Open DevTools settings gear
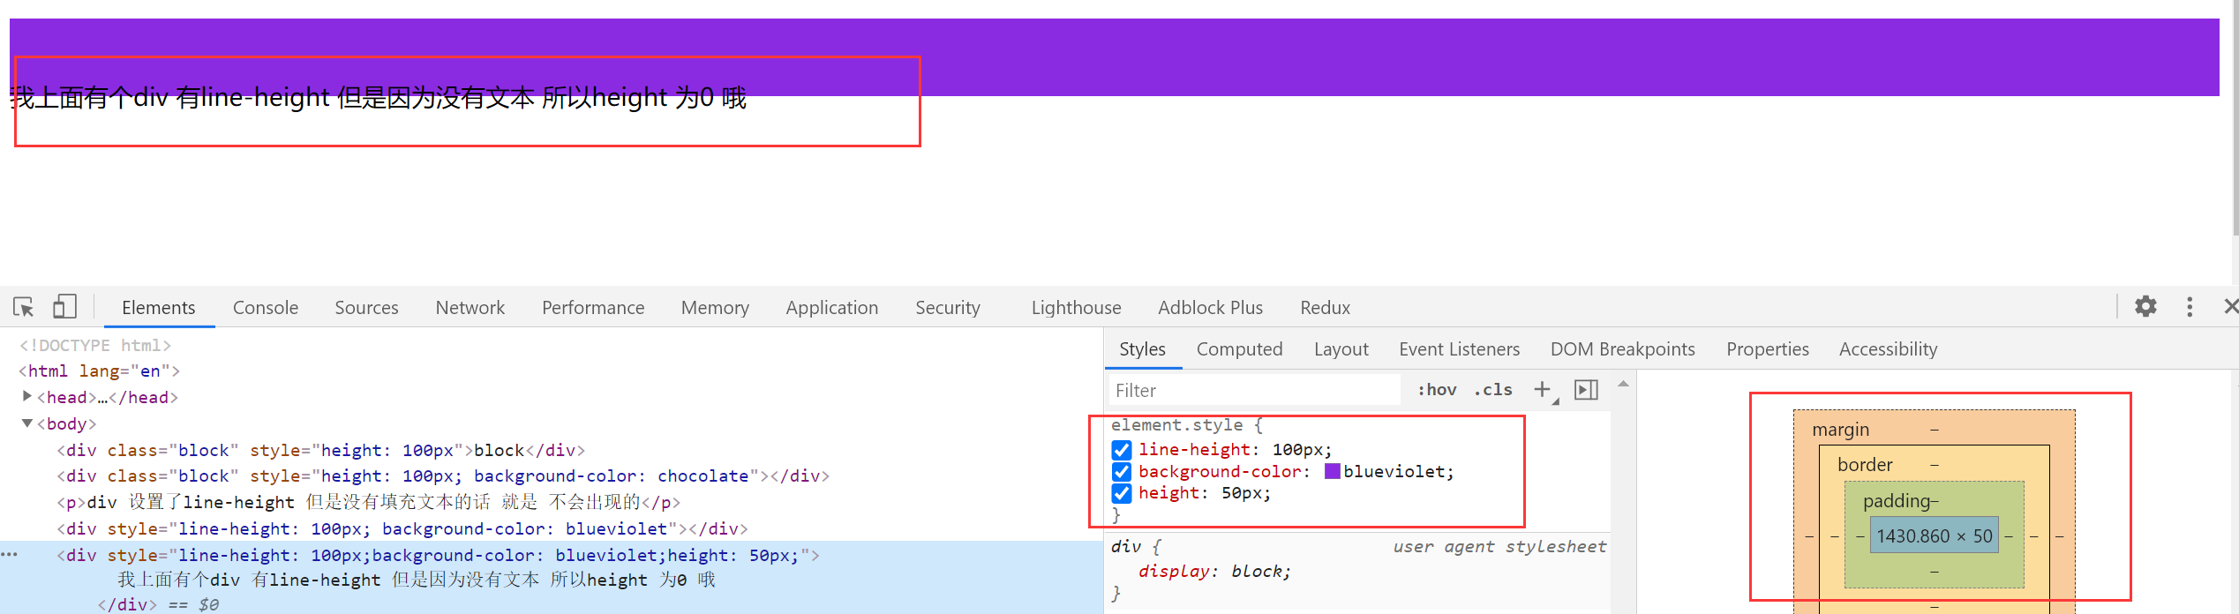Image resolution: width=2239 pixels, height=614 pixels. 2145,307
